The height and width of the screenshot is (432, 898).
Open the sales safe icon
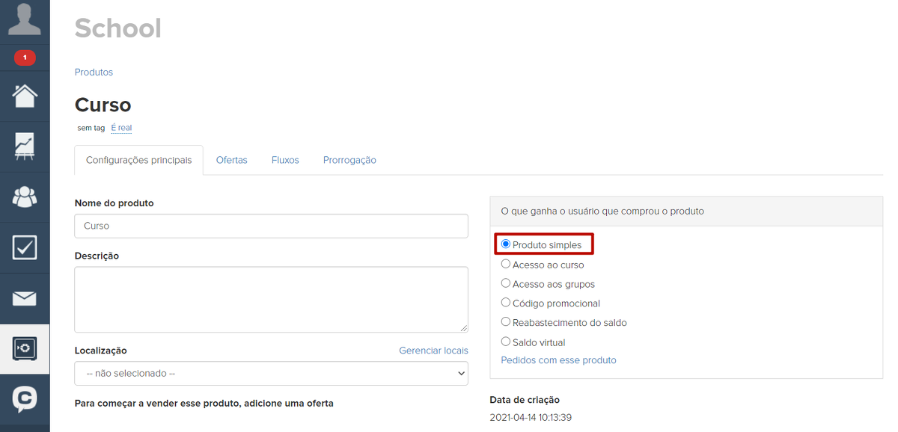[x=25, y=349]
